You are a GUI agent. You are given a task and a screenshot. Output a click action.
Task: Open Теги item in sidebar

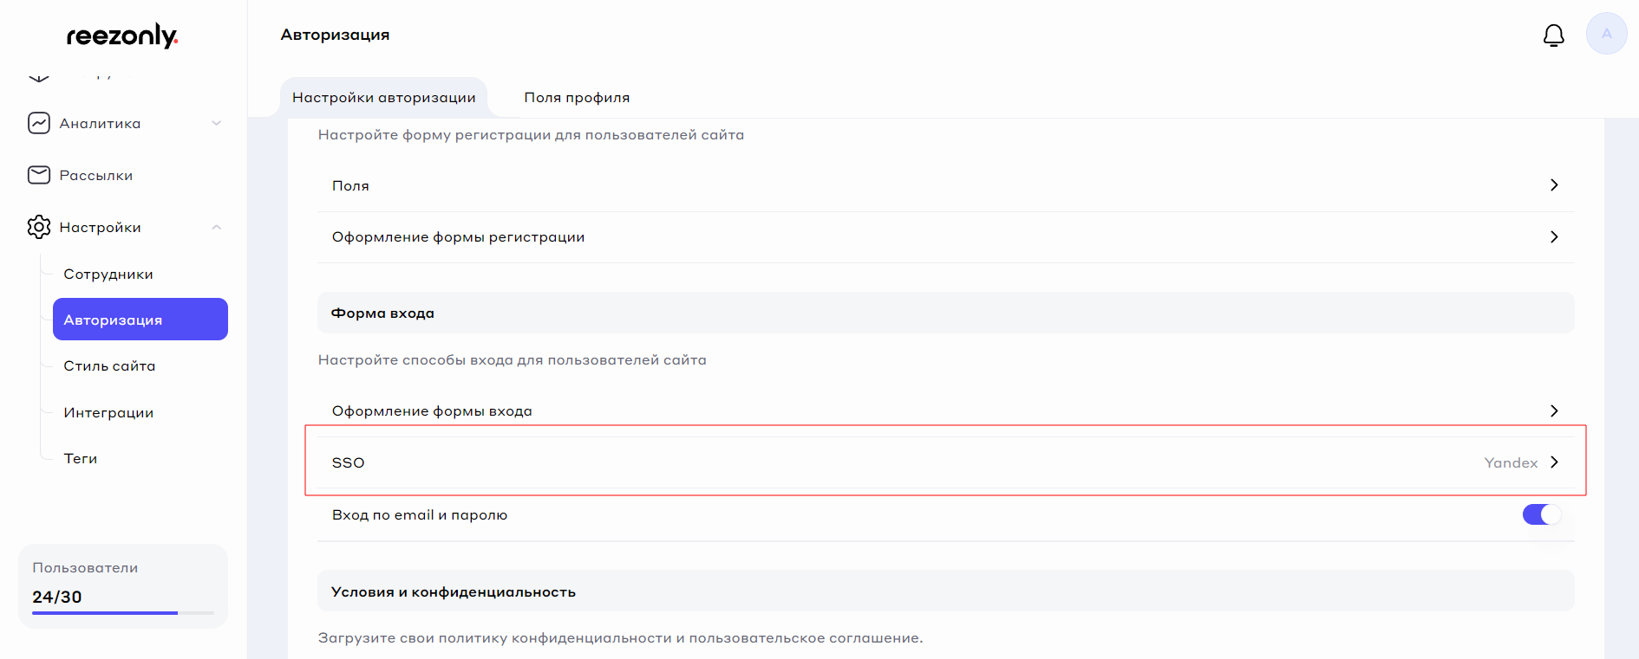point(81,459)
